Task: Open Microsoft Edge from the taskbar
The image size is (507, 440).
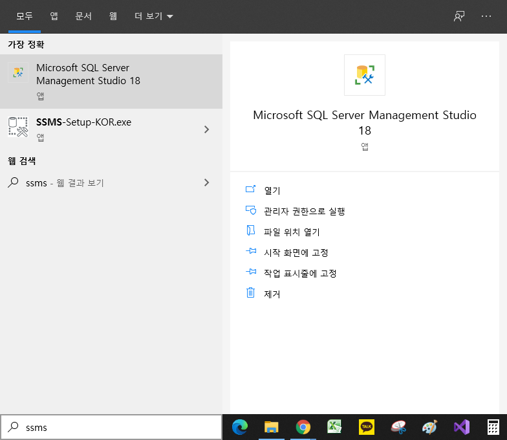Action: coord(240,427)
